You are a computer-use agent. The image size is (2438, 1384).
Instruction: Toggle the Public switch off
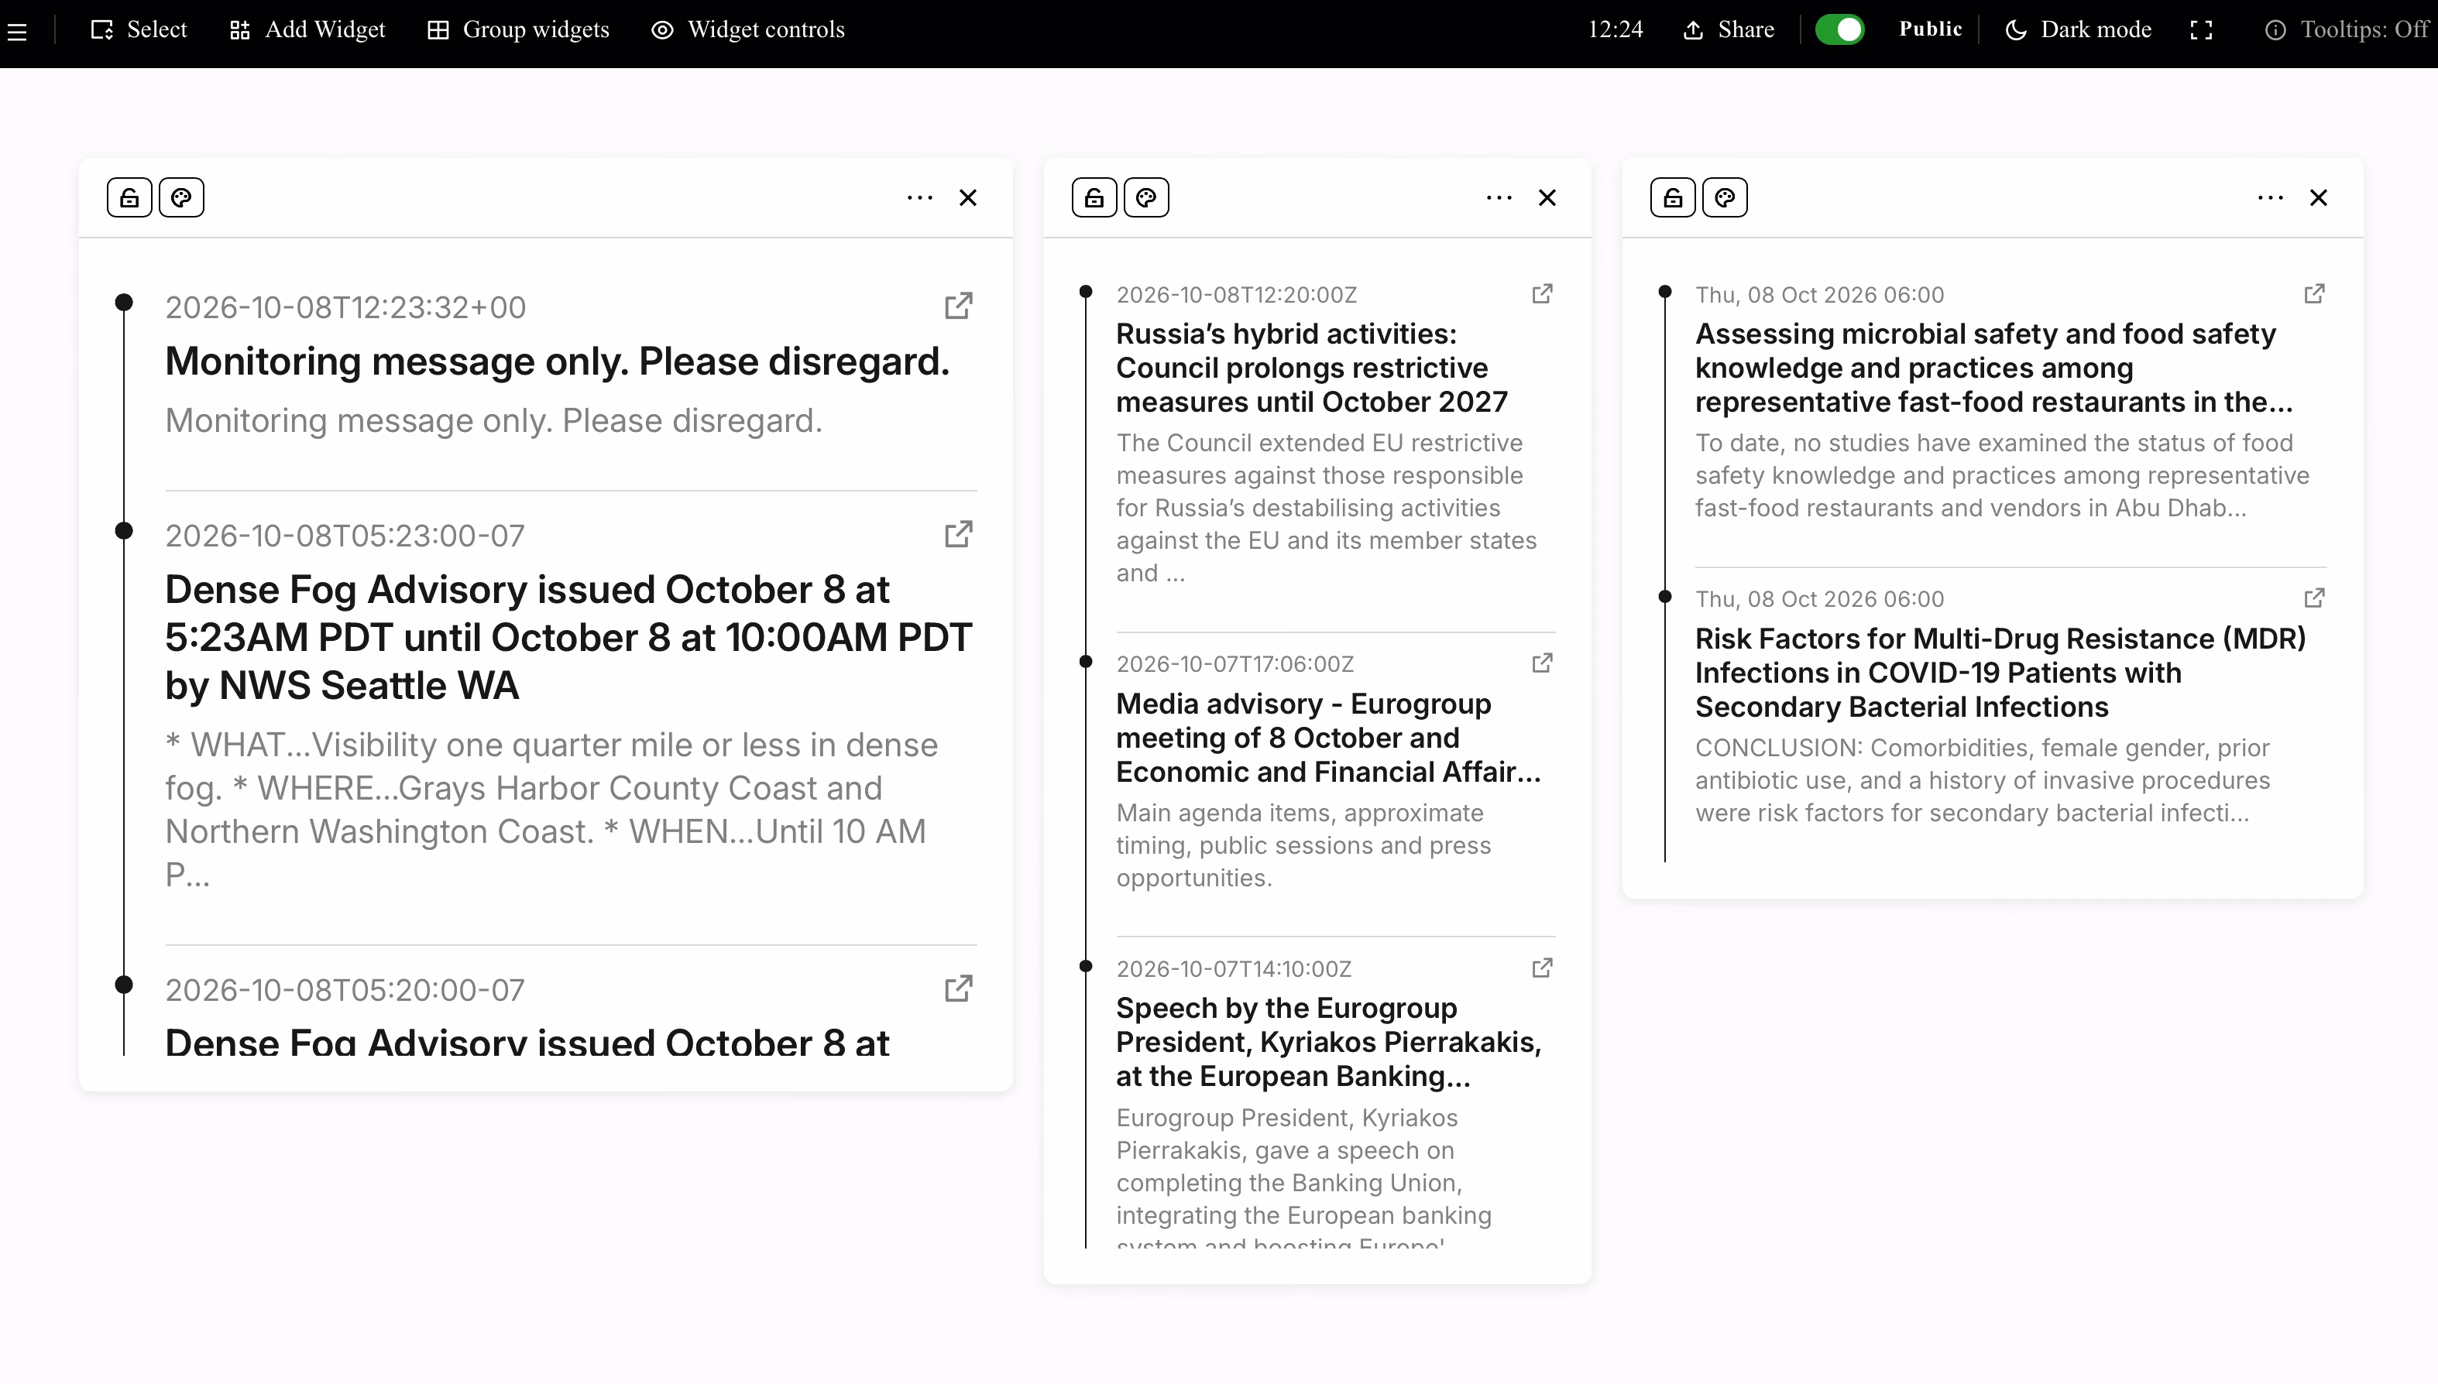pos(1839,29)
